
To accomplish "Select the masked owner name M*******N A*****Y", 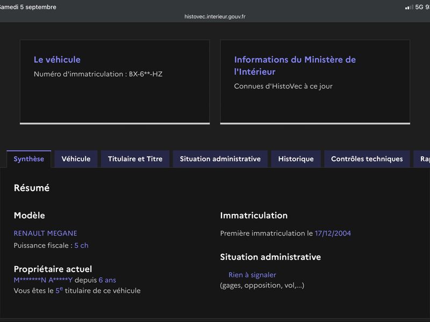I will [x=43, y=280].
